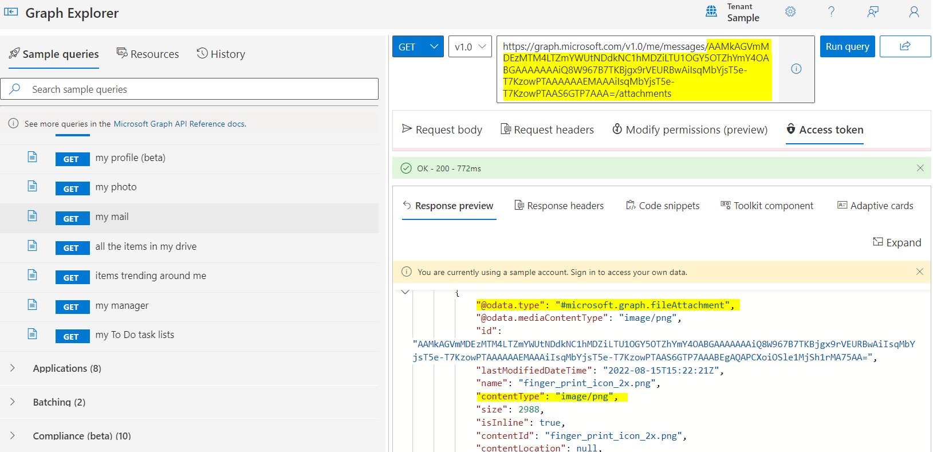
Task: Expand the Compliance (beta) (10) category
Action: click(x=13, y=435)
